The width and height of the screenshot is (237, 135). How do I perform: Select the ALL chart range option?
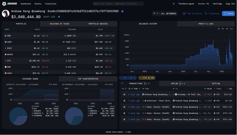tap(231, 29)
